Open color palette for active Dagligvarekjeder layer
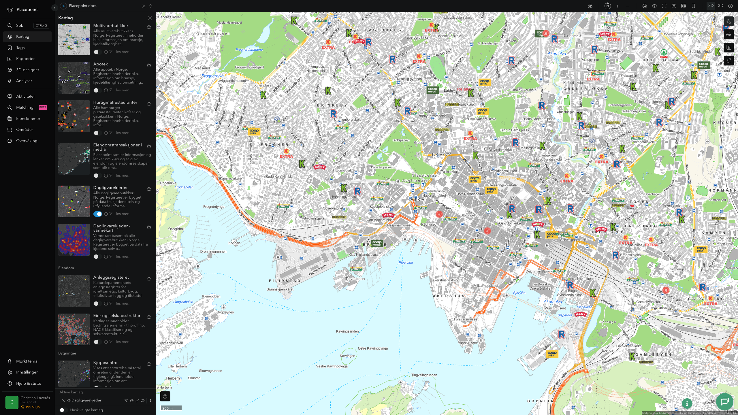 (132, 401)
